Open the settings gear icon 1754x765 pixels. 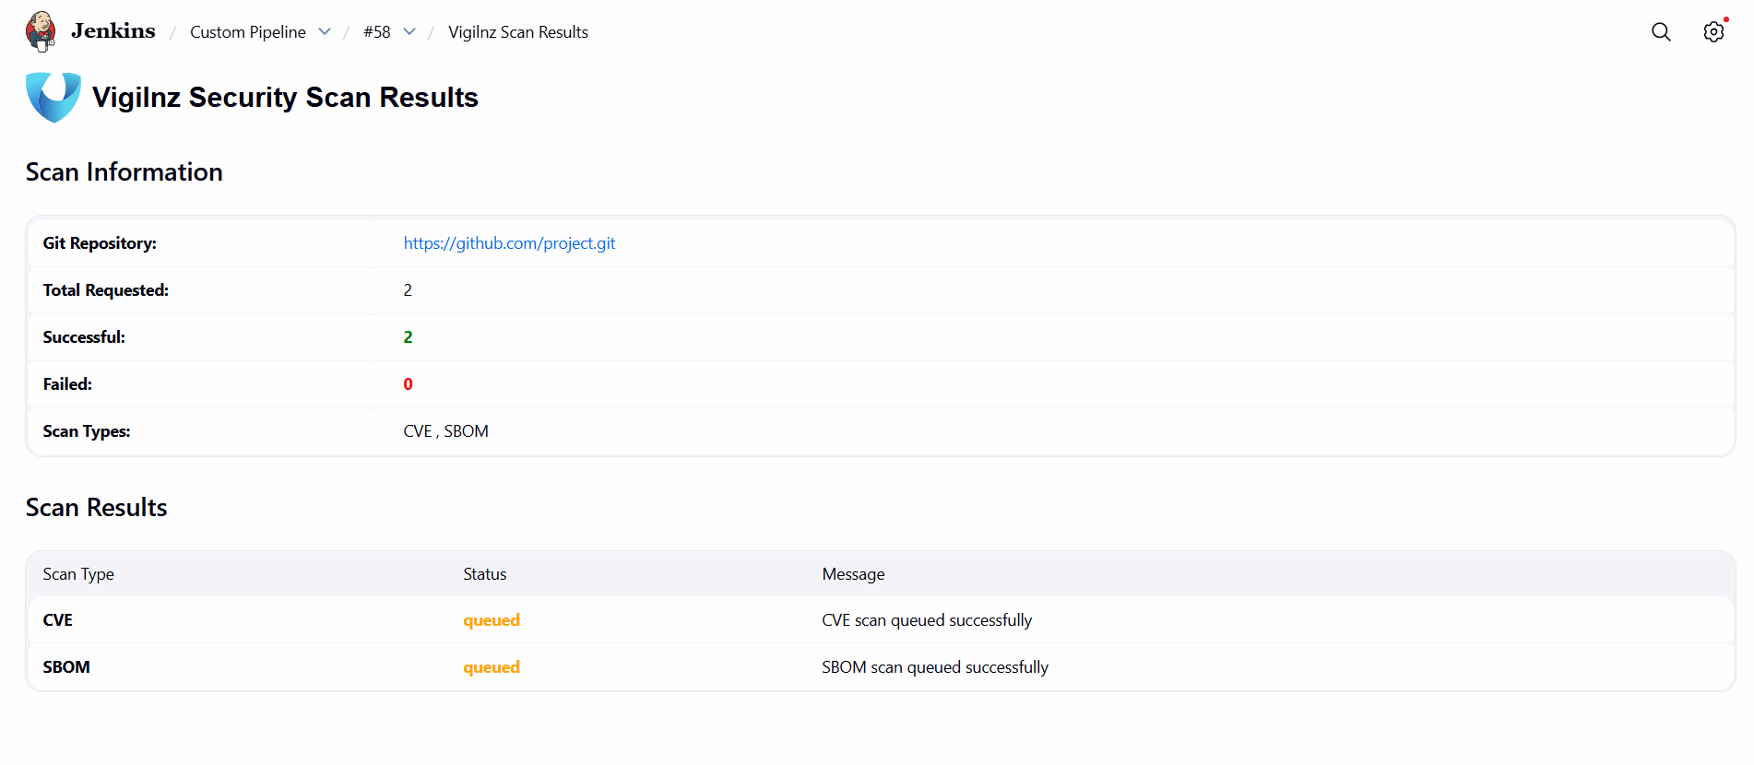pos(1713,32)
